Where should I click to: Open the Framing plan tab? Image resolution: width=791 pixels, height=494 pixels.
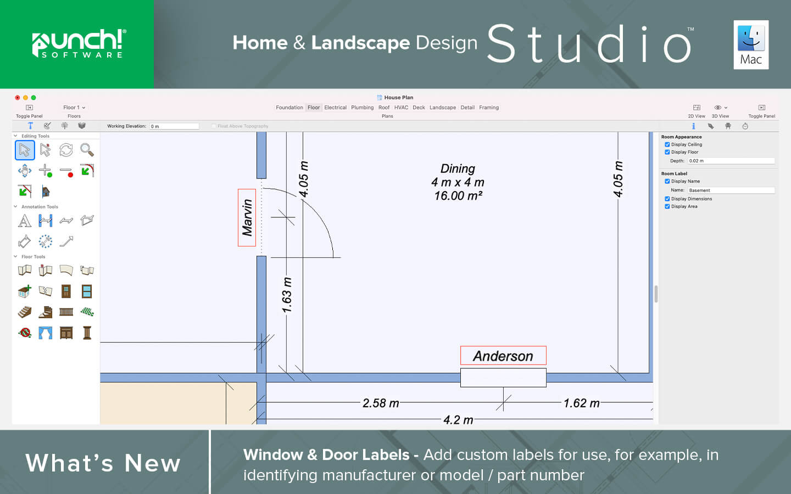click(489, 108)
